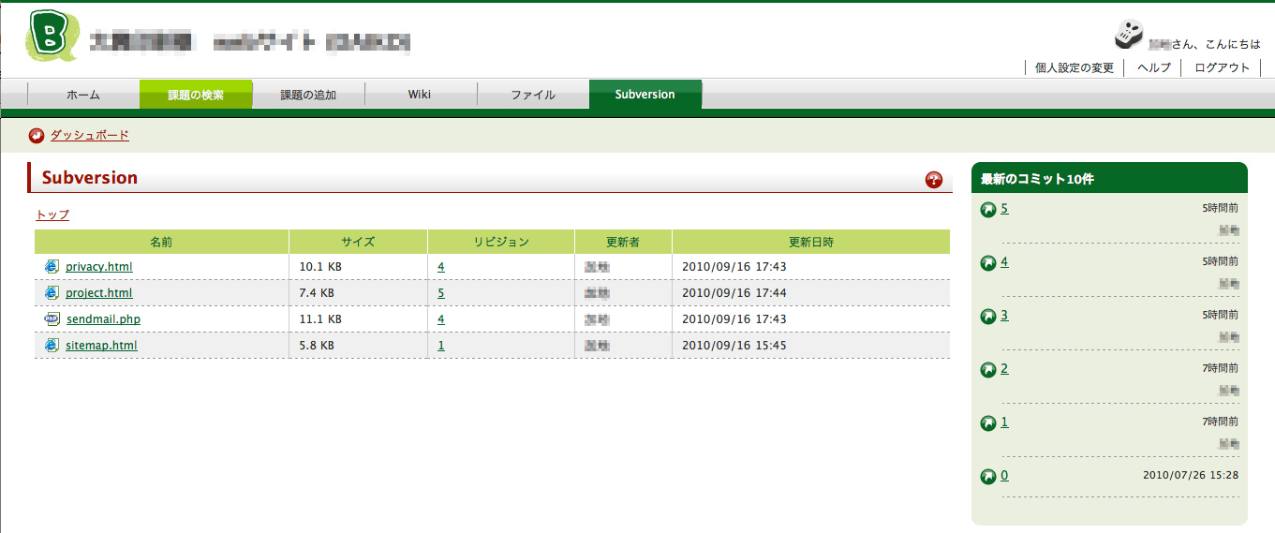Open the project.html file link
This screenshot has width=1275, height=533.
click(x=99, y=293)
